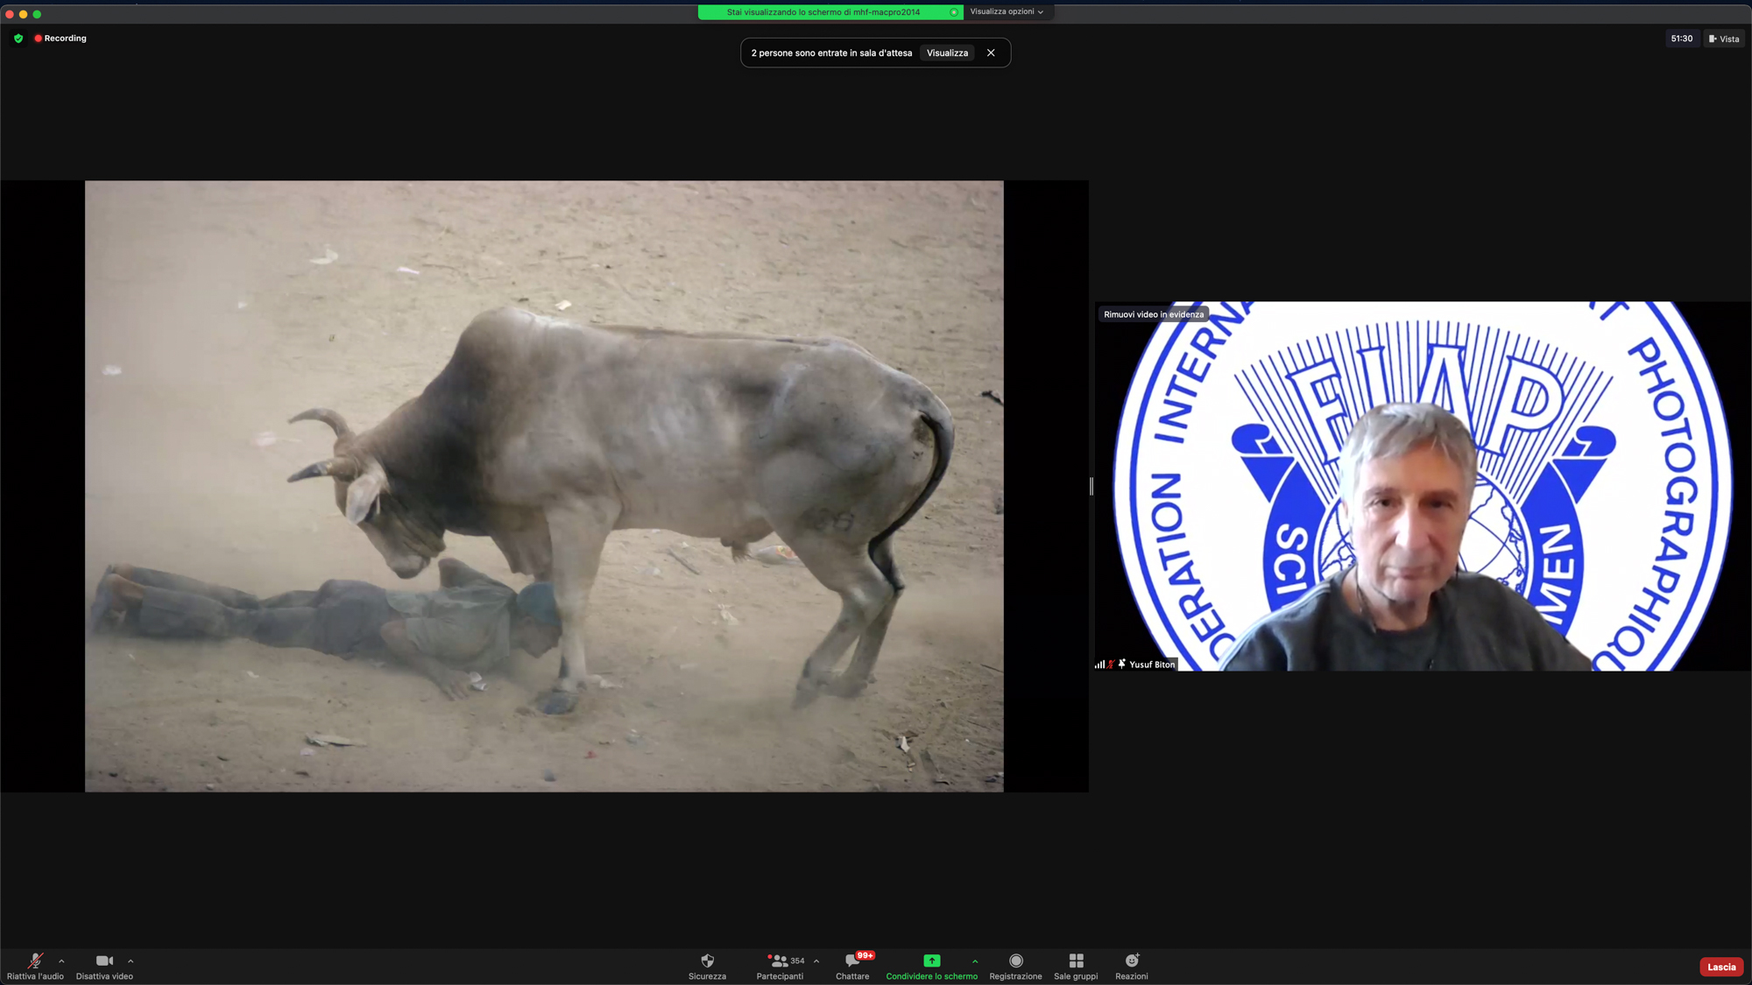Image resolution: width=1752 pixels, height=985 pixels.
Task: Click the Registrazione record icon
Action: [x=1015, y=961]
